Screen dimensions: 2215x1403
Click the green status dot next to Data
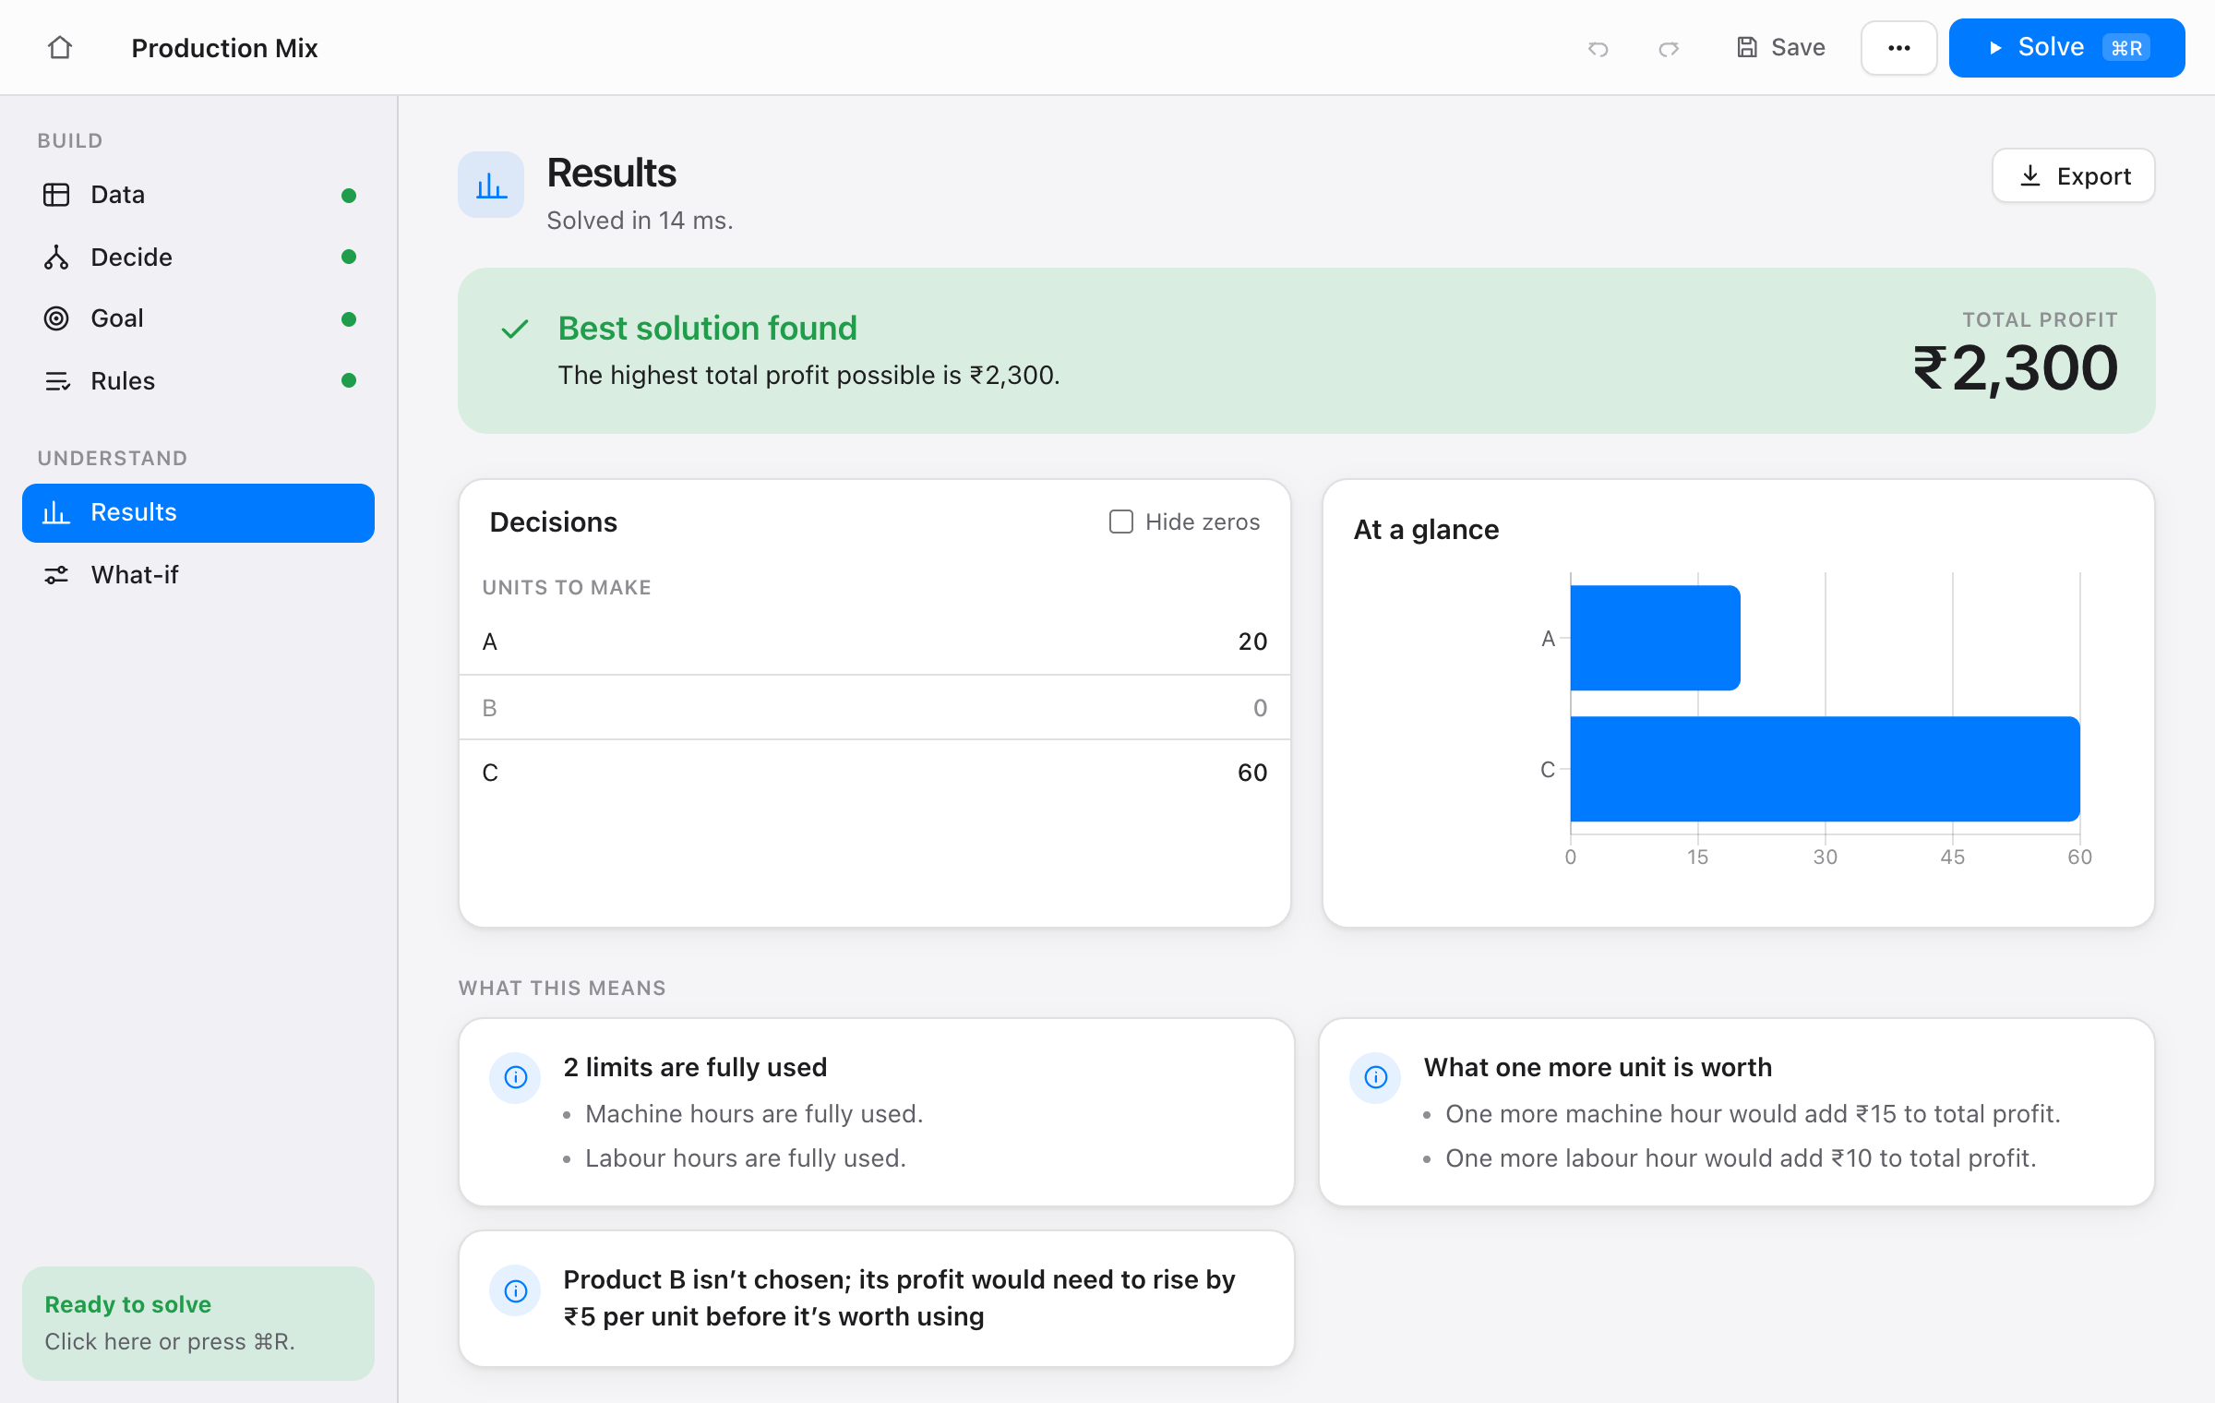pyautogui.click(x=349, y=195)
